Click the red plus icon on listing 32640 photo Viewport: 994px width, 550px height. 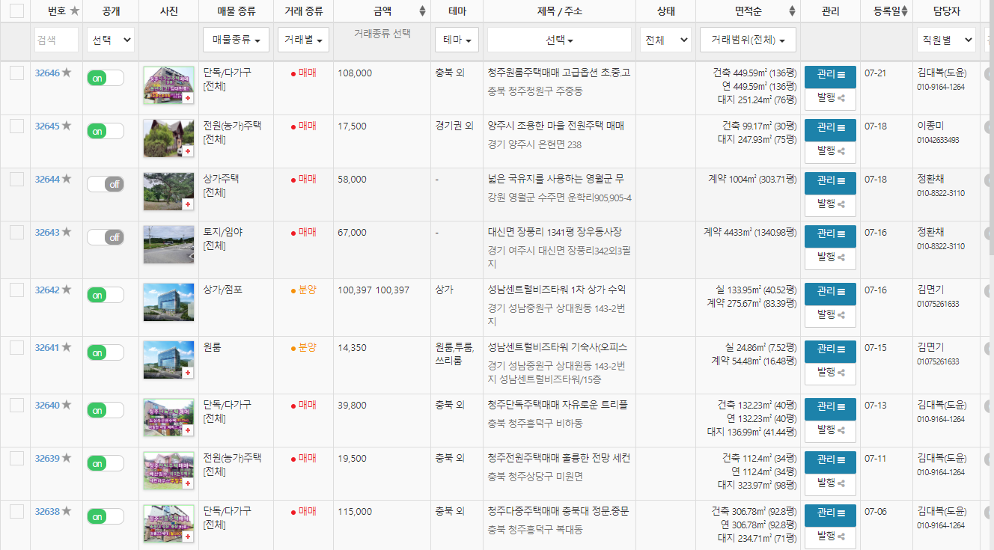[189, 432]
